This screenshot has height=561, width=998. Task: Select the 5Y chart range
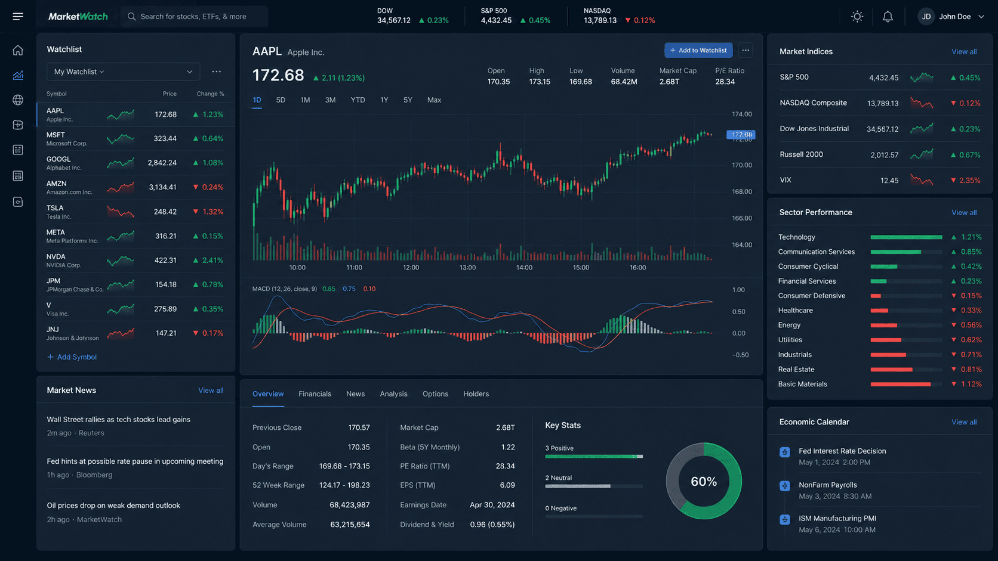tap(408, 100)
